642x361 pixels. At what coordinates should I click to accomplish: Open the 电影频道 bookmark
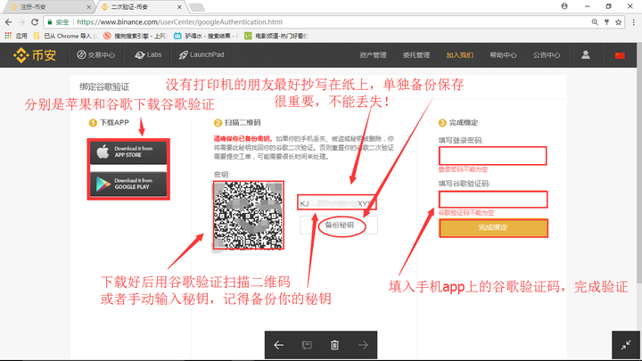click(276, 36)
